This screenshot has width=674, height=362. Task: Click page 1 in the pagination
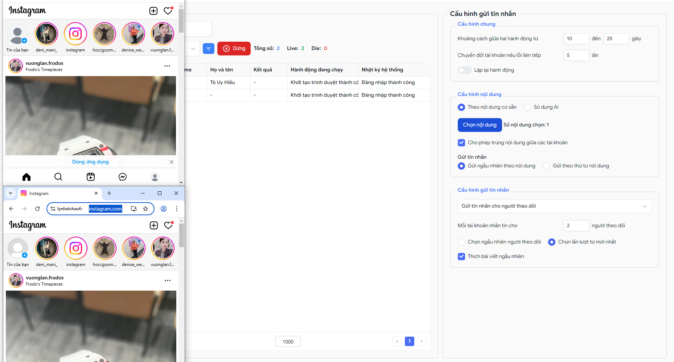pos(410,341)
